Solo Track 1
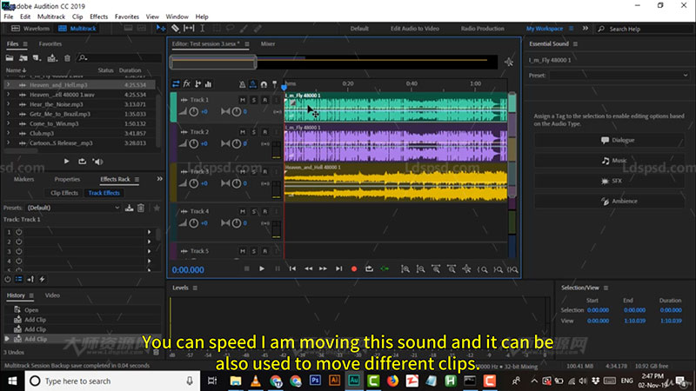The height and width of the screenshot is (391, 696). (x=253, y=100)
